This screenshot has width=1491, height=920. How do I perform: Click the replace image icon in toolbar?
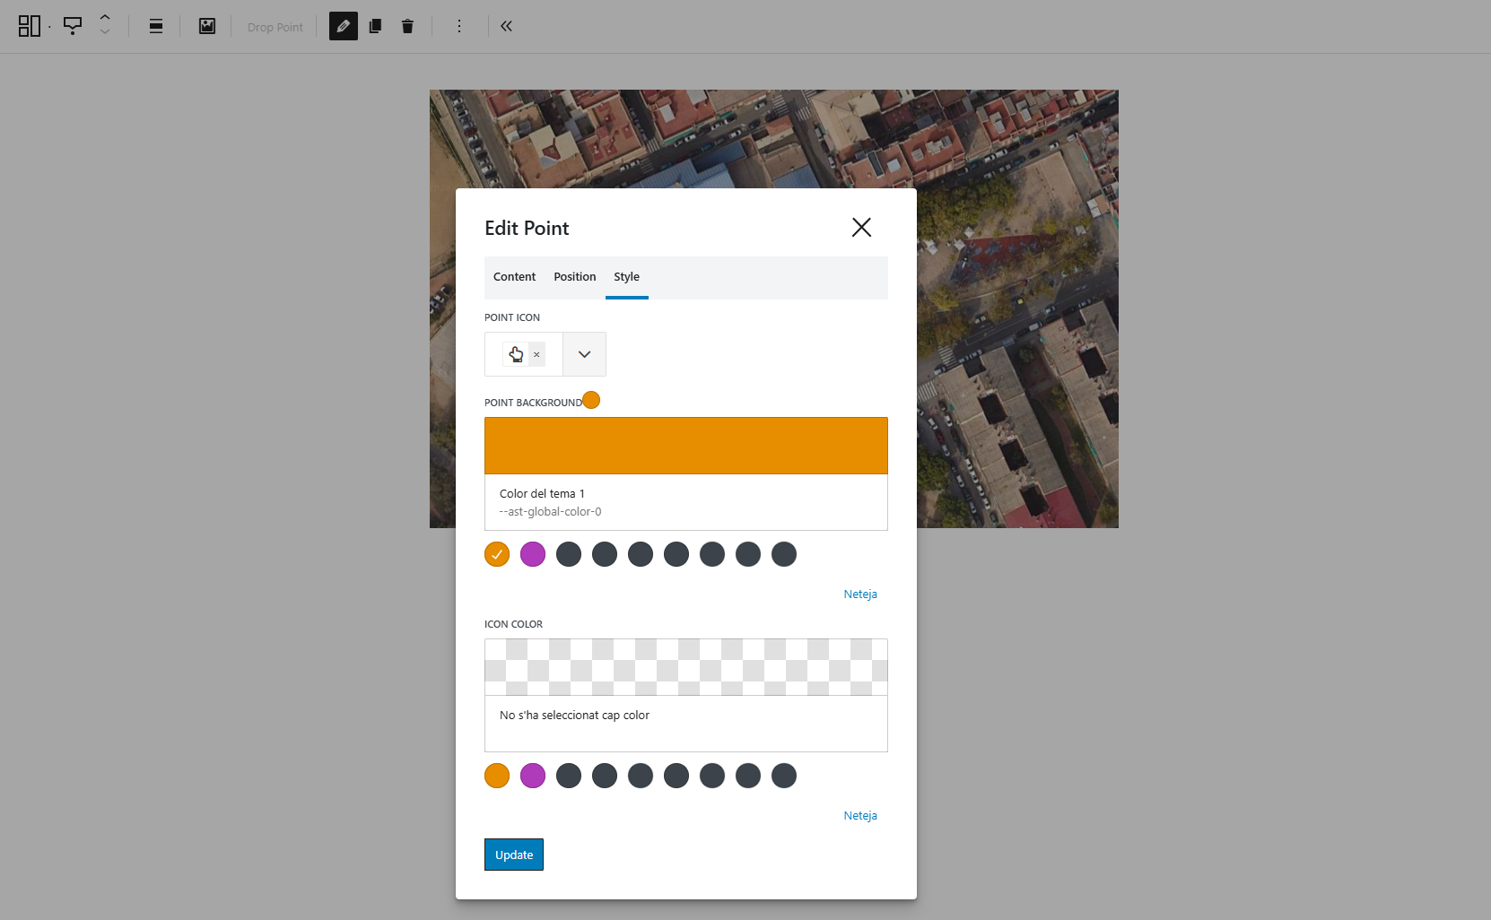[x=207, y=26]
